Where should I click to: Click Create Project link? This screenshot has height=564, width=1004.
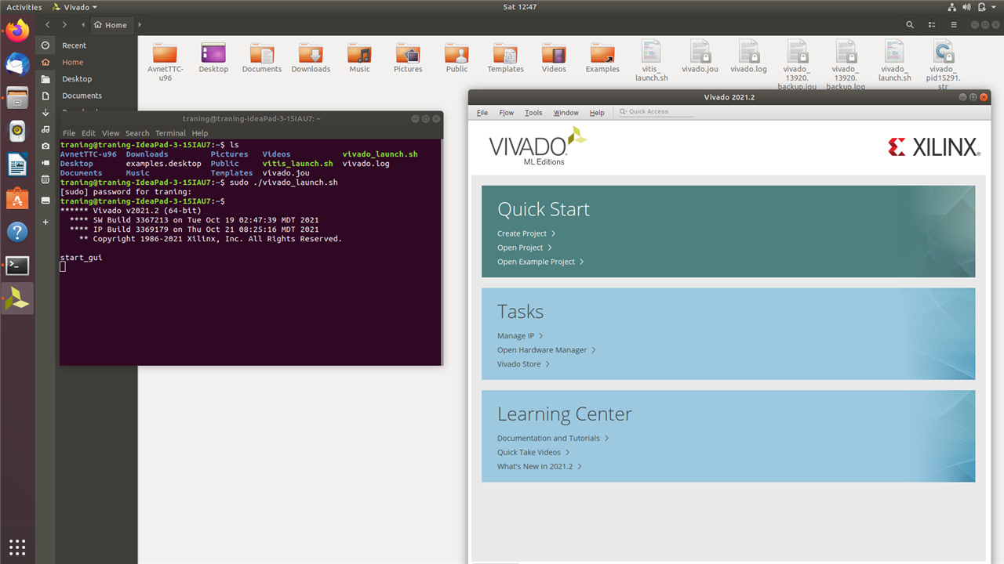(x=526, y=233)
